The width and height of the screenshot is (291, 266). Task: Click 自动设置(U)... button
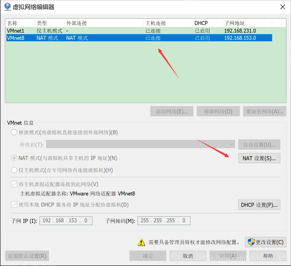(259, 145)
